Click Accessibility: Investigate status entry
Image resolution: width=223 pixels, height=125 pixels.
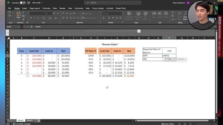pos(22,124)
